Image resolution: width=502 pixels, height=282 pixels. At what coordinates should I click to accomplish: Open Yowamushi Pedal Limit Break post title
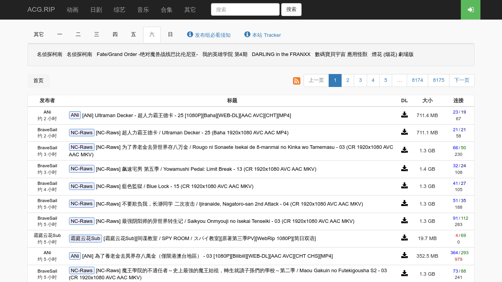(206, 169)
